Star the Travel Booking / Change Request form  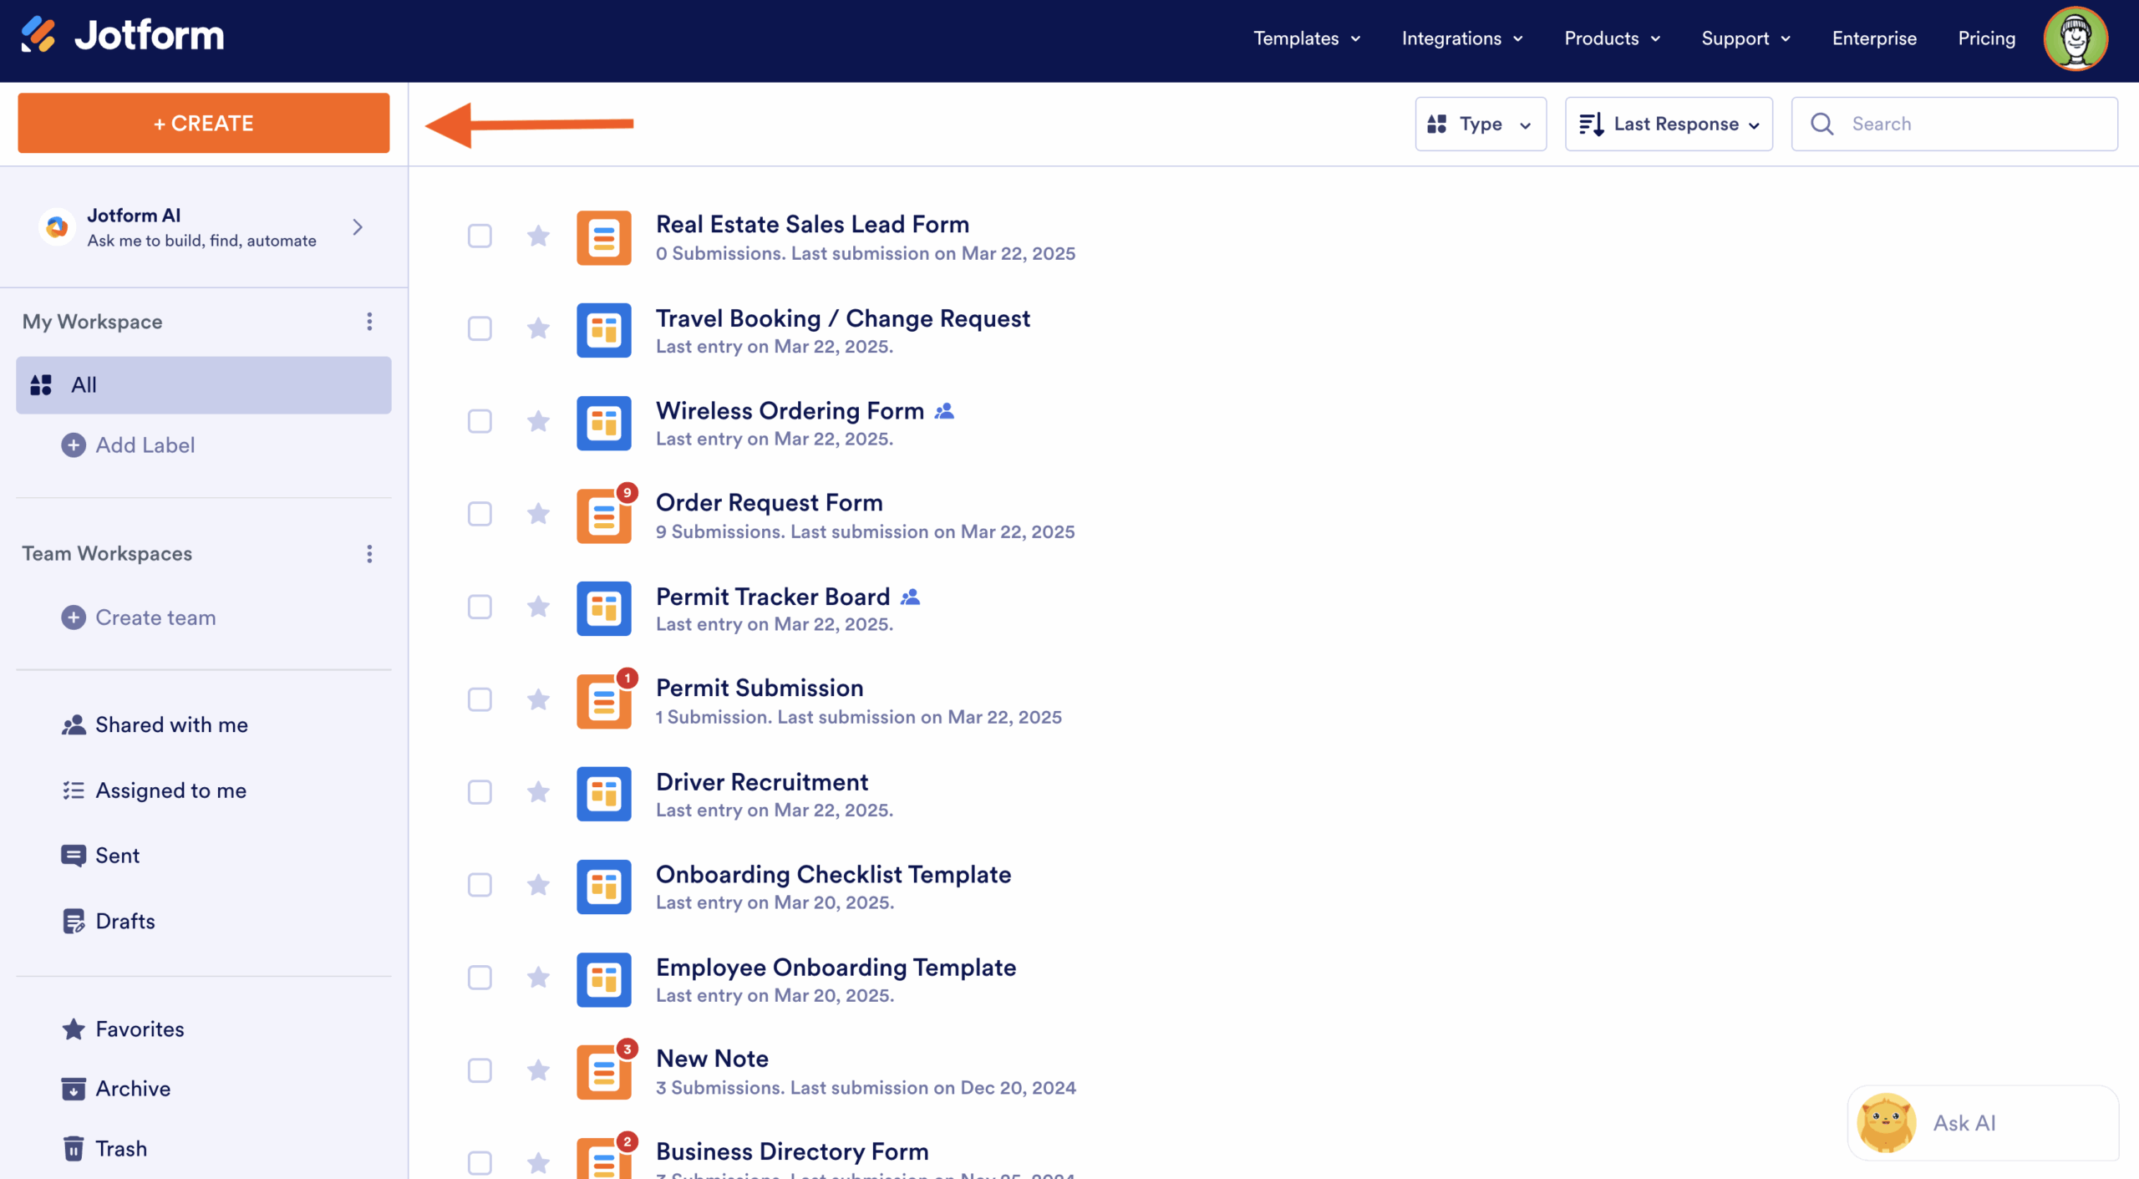(x=537, y=329)
